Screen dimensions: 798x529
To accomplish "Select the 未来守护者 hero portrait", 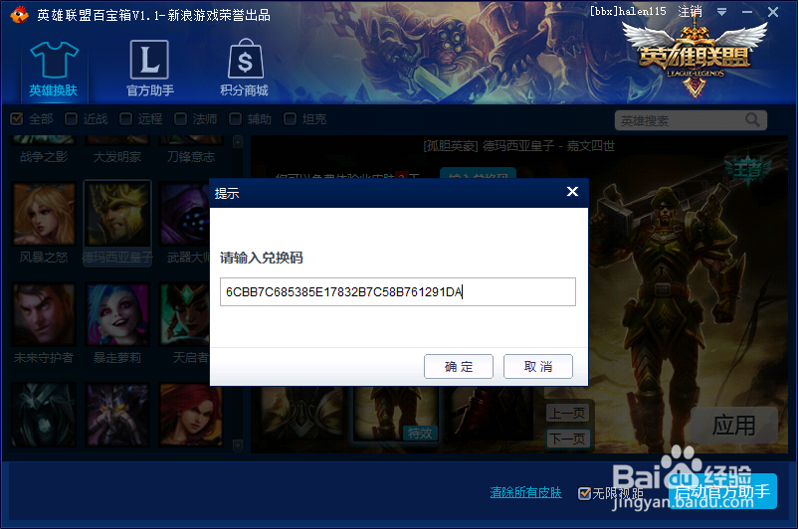I will [44, 315].
